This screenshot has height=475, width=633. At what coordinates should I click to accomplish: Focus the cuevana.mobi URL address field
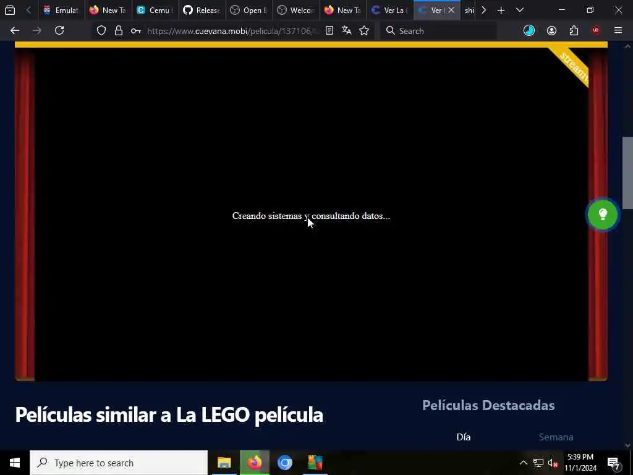point(232,31)
